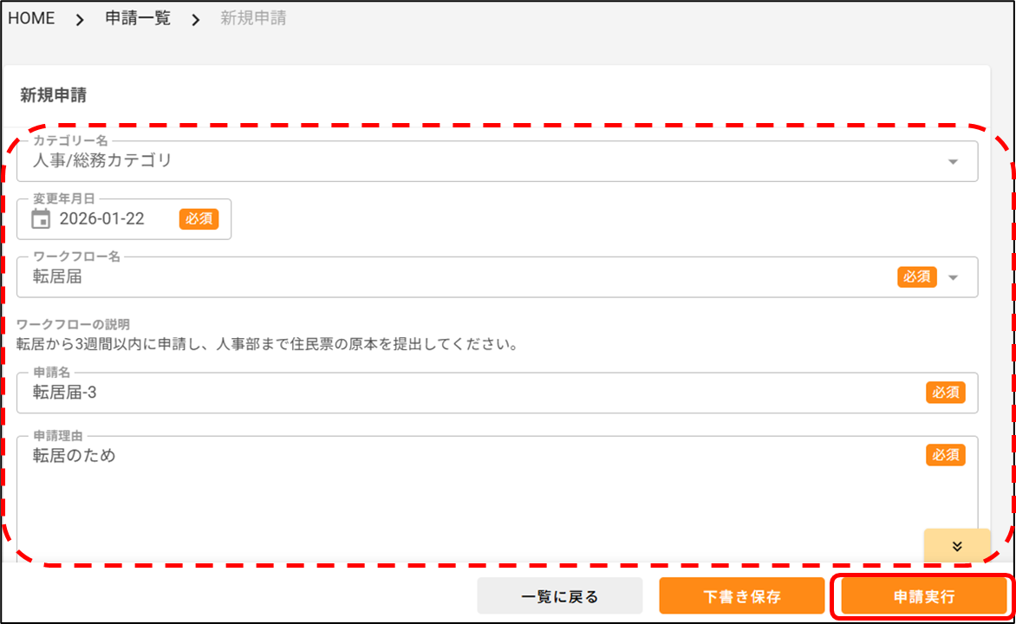Click into the 申請理由 text area
Screen dimensions: 1016x624
[433, 494]
